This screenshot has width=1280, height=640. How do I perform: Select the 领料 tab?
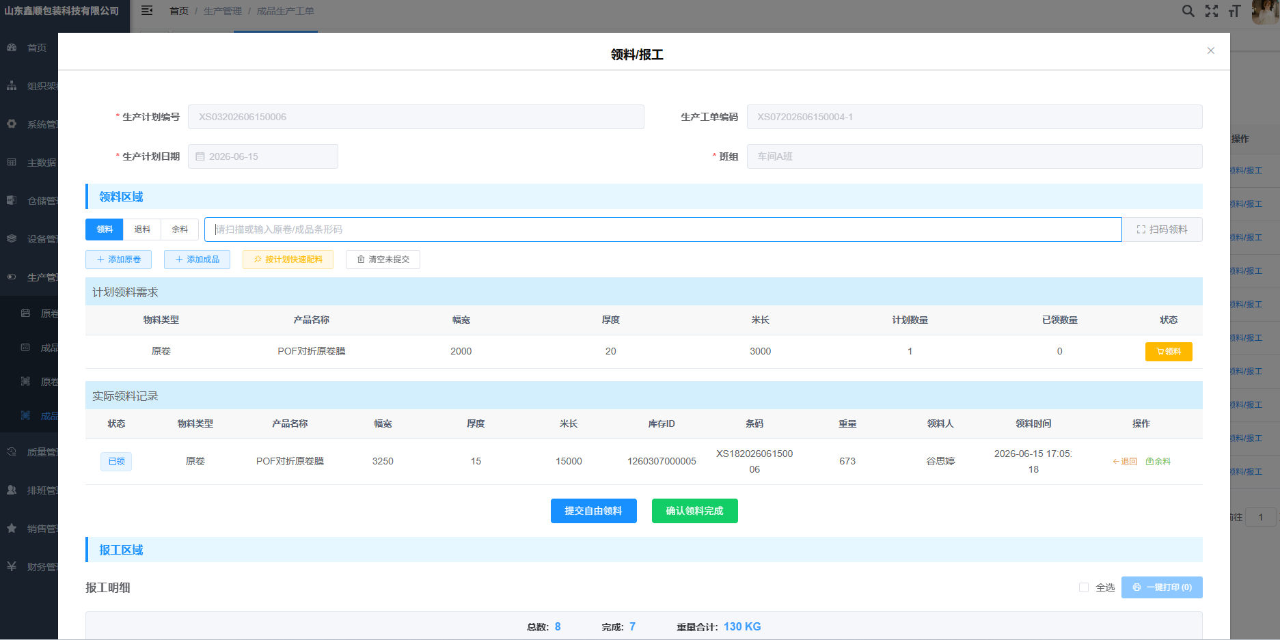[105, 229]
